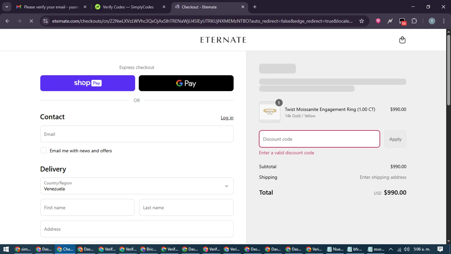Close the Gmail verify email tab
The height and width of the screenshot is (254, 451).
85,7
